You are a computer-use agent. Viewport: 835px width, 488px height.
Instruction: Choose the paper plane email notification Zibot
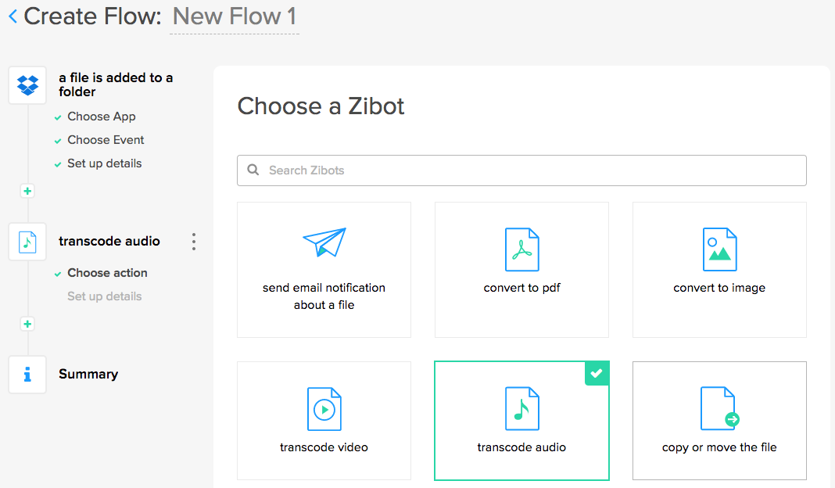[324, 242]
